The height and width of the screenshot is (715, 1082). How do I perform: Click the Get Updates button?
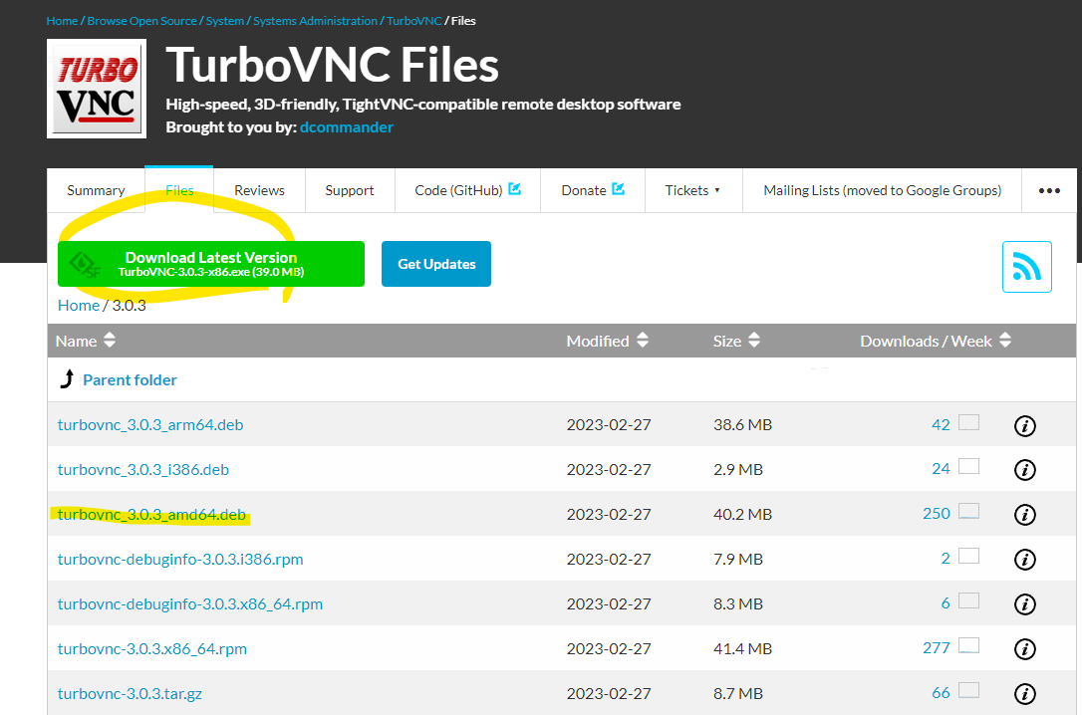[x=436, y=264]
